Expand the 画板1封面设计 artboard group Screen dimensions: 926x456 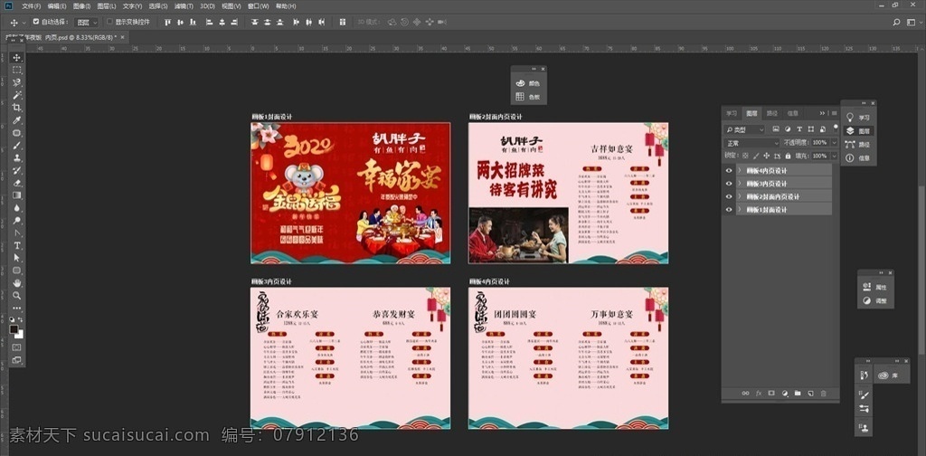coord(740,210)
